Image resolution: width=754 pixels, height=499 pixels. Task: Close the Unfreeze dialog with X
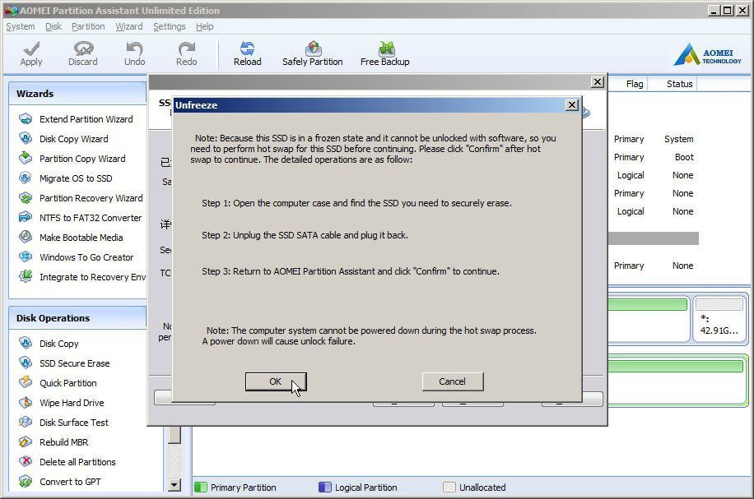(571, 104)
